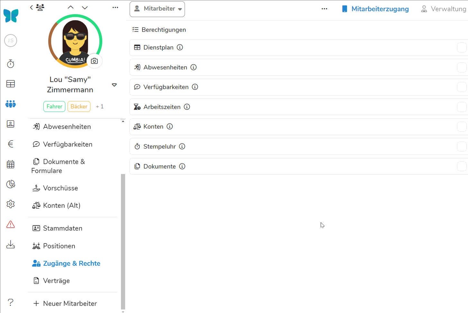Image resolution: width=468 pixels, height=313 pixels.
Task: Click the employee menu vertical scrollbar
Action: (x=123, y=241)
